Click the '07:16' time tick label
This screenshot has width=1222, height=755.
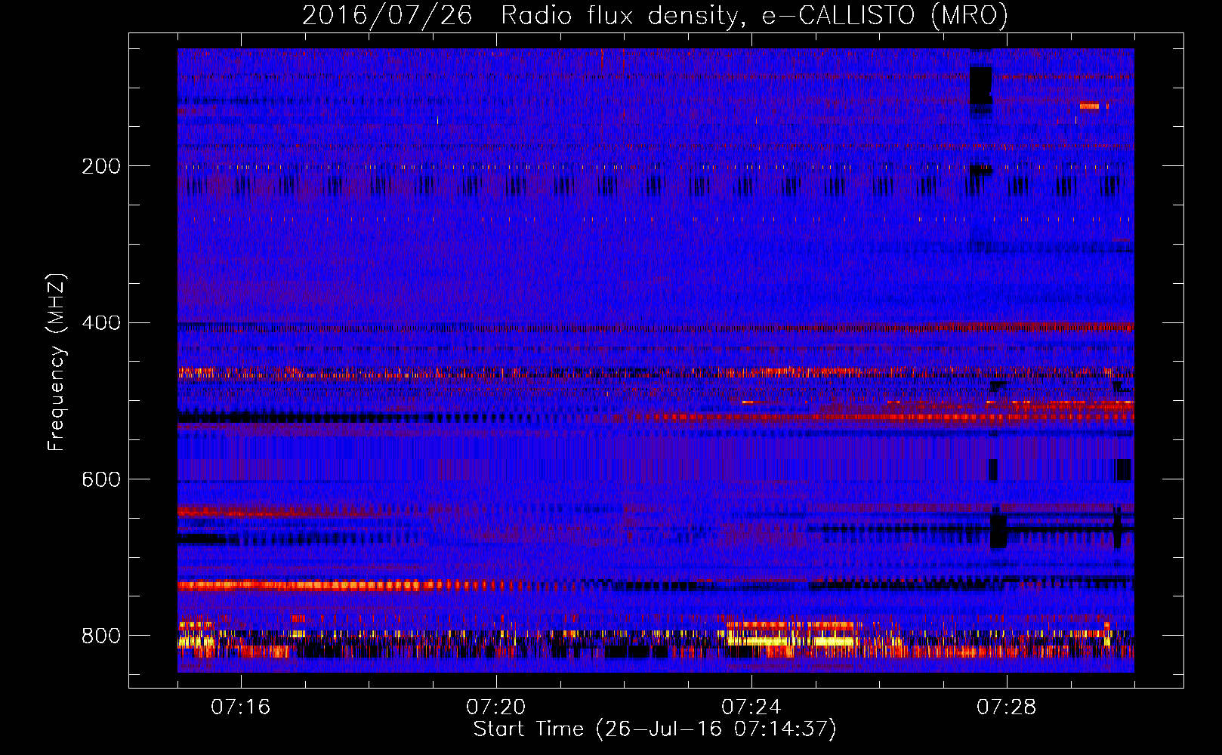241,707
